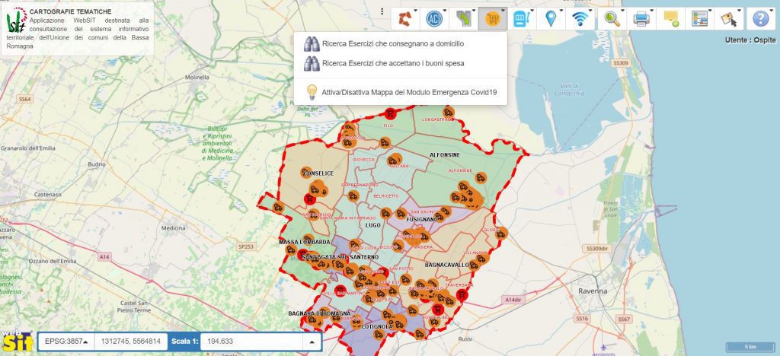Click the scale value field 194.633
The height and width of the screenshot is (356, 780).
[251, 342]
